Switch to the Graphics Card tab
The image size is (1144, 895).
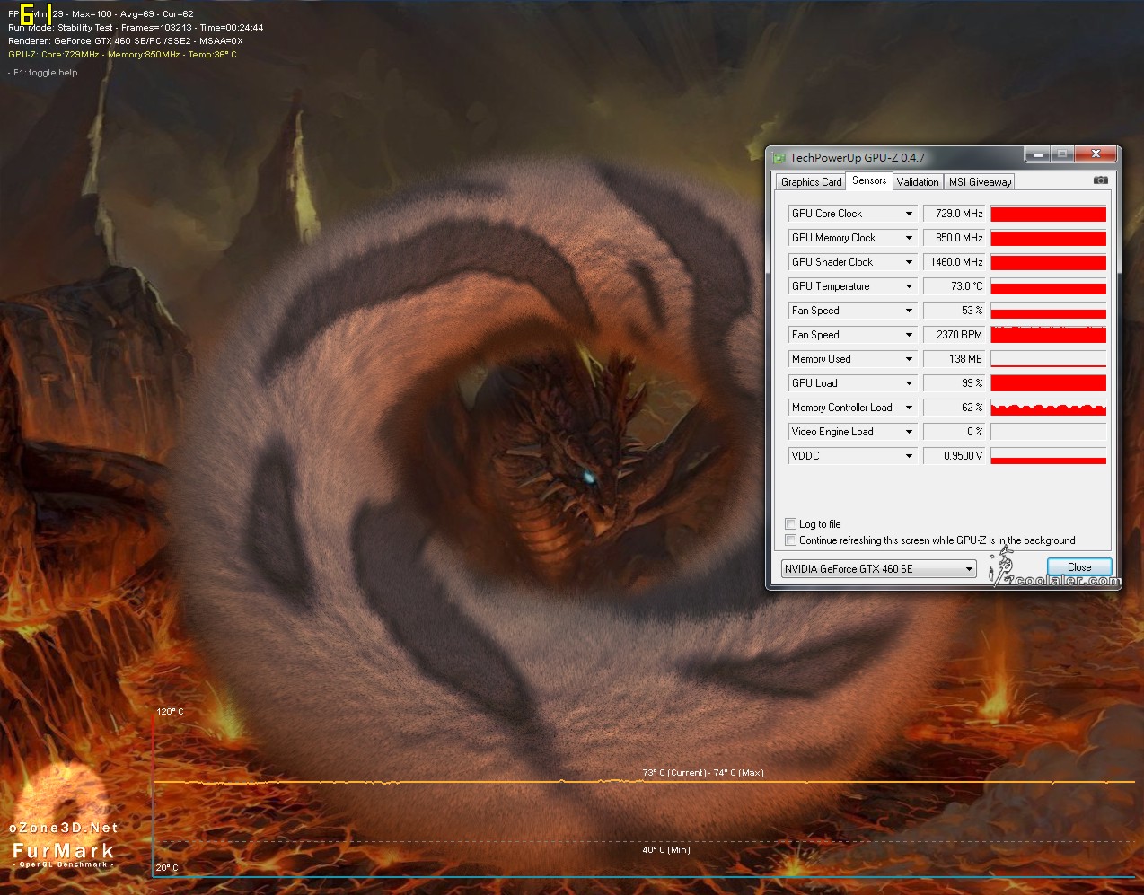pyautogui.click(x=811, y=182)
